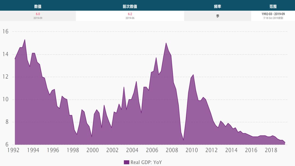The width and height of the screenshot is (295, 166).
Task: Select the current value 6.0
Action: coord(38,14)
